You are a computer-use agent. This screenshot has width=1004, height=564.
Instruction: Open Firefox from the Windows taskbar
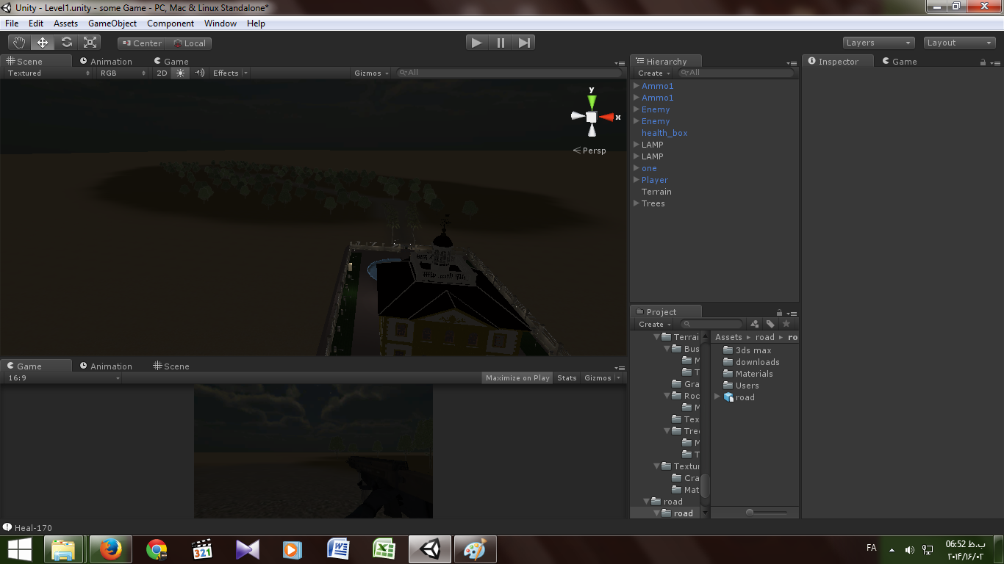coord(110,549)
